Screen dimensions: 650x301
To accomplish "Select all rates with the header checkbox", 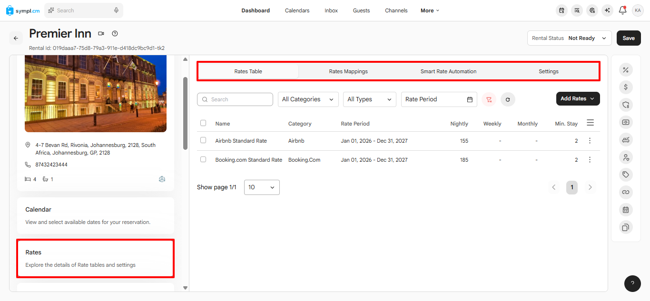I will (x=203, y=123).
